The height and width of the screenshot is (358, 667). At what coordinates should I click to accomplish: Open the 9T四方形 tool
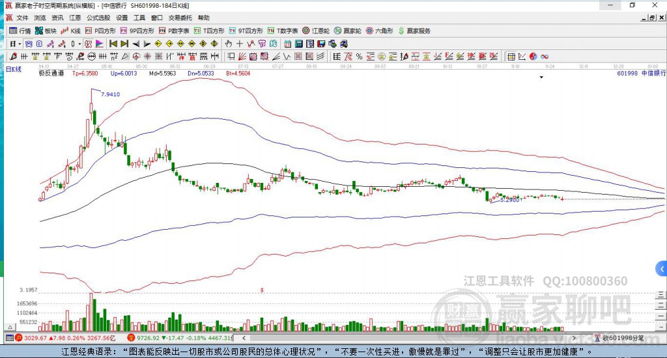coord(246,31)
